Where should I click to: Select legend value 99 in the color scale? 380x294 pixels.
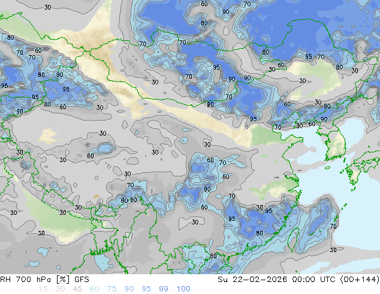[164, 289]
